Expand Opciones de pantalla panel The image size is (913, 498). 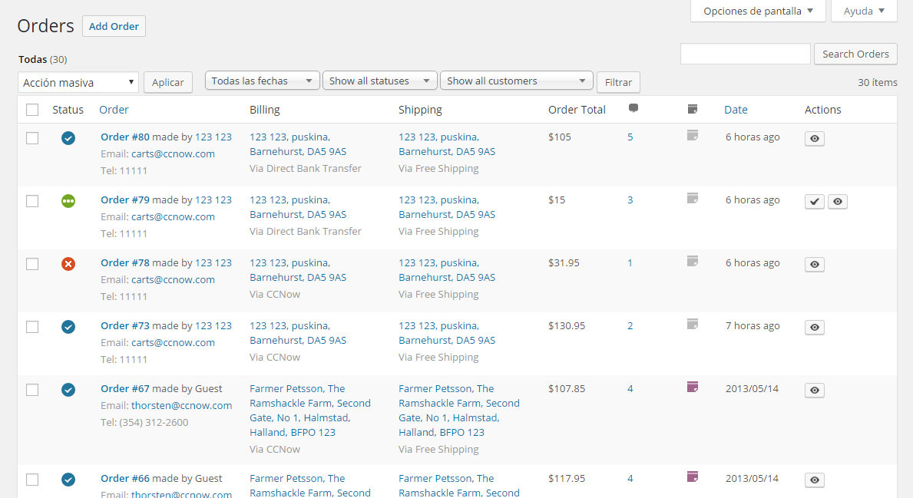coord(758,11)
